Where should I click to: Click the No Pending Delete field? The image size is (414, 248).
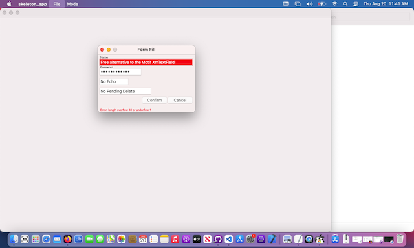click(x=125, y=91)
